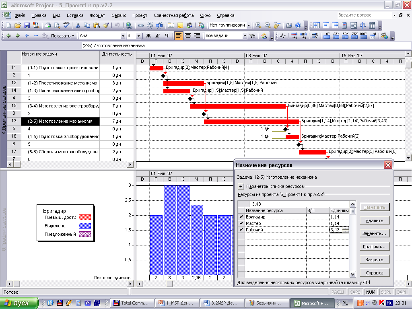This screenshot has height=309, width=412.
Task: Toggle bold Ж formatting
Action: [x=148, y=36]
